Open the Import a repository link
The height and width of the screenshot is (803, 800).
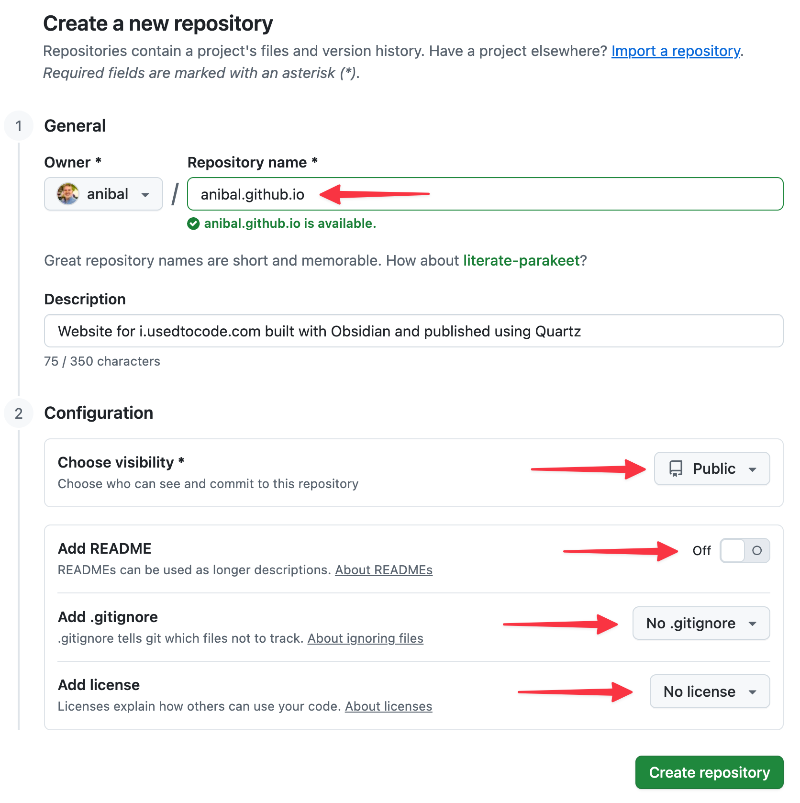676,51
